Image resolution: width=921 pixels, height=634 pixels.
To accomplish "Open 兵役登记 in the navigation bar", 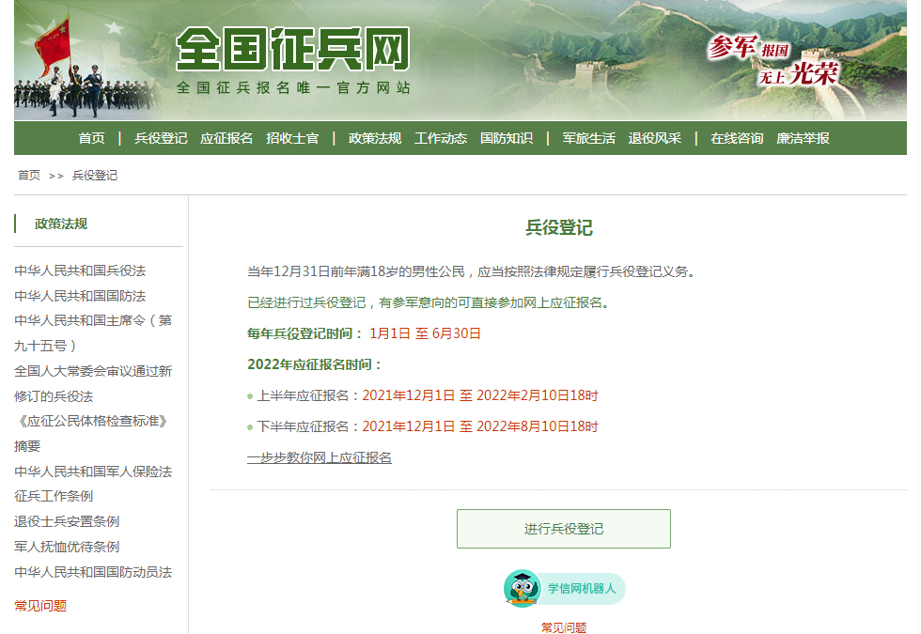I will point(161,139).
